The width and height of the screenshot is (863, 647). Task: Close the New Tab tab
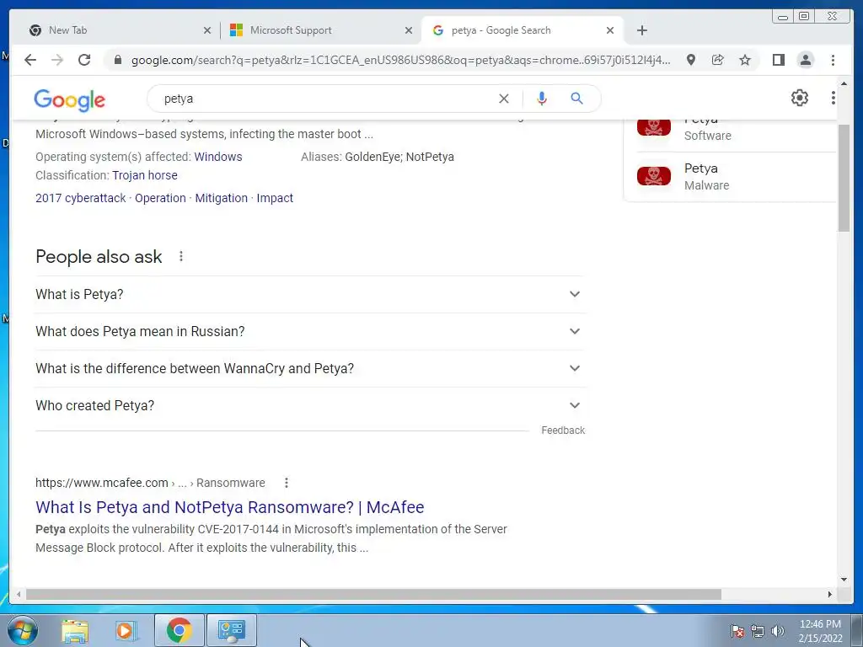(x=207, y=30)
